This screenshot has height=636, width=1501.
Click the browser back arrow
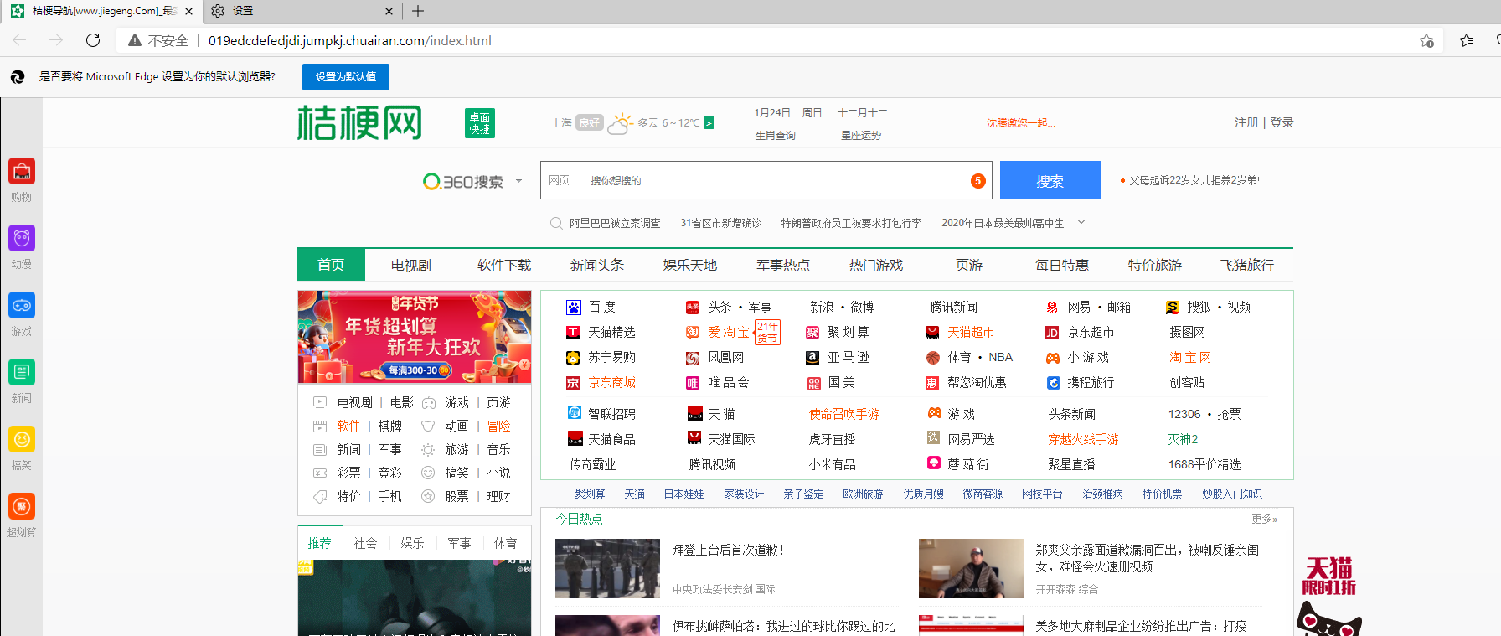click(19, 40)
